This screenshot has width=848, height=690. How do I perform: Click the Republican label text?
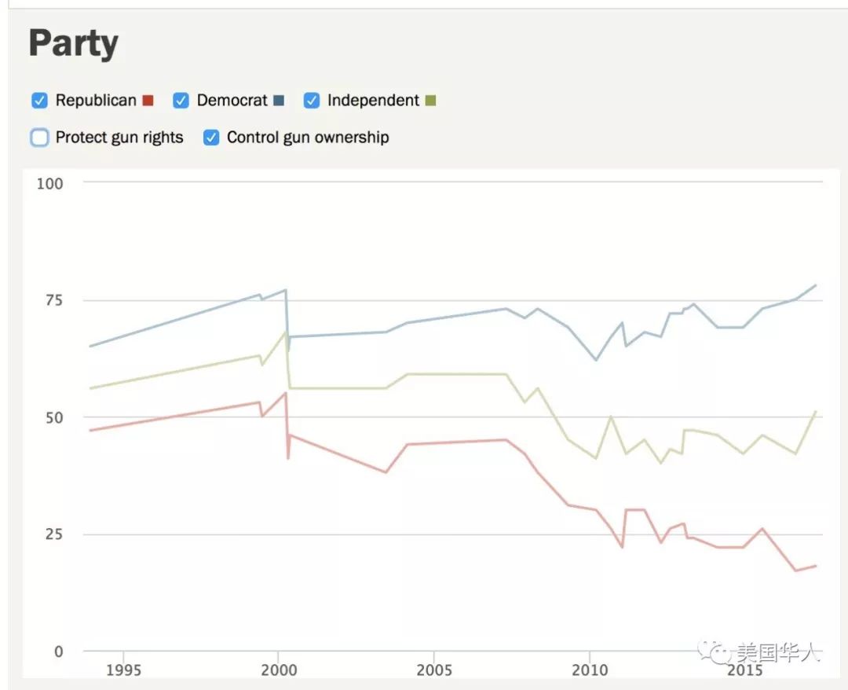[x=96, y=101]
